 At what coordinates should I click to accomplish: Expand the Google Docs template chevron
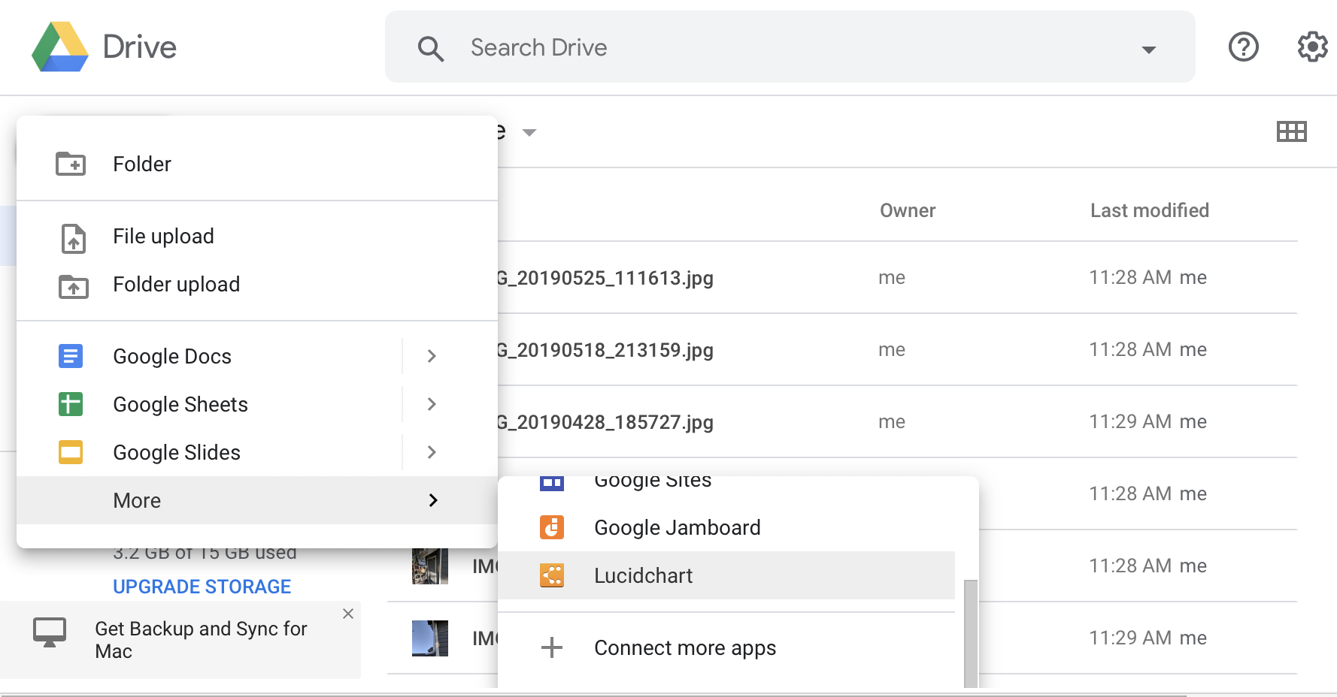tap(431, 356)
